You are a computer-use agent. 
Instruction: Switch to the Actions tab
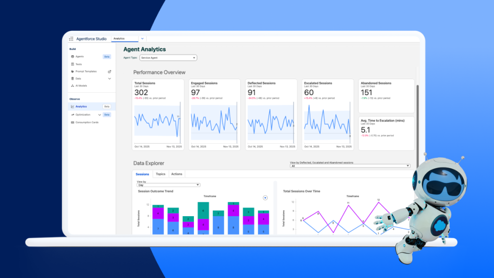177,174
